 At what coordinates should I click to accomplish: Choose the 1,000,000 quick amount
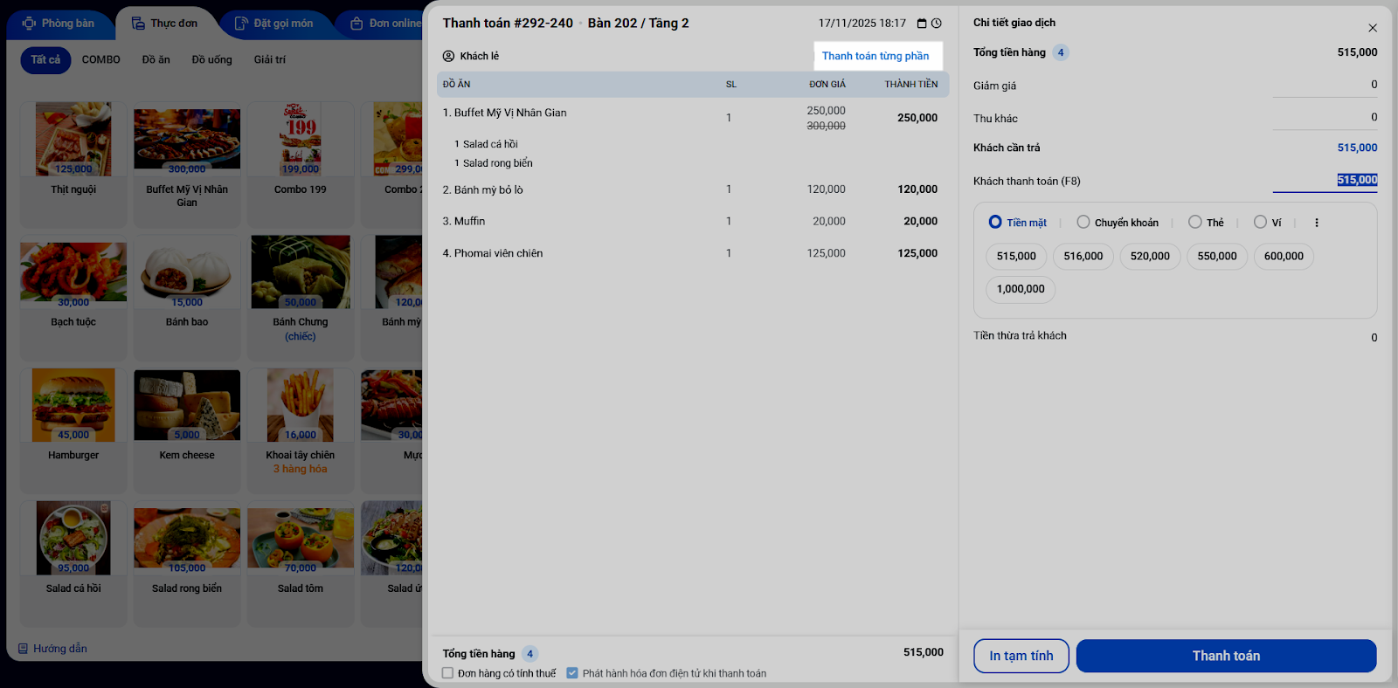[x=1021, y=289]
